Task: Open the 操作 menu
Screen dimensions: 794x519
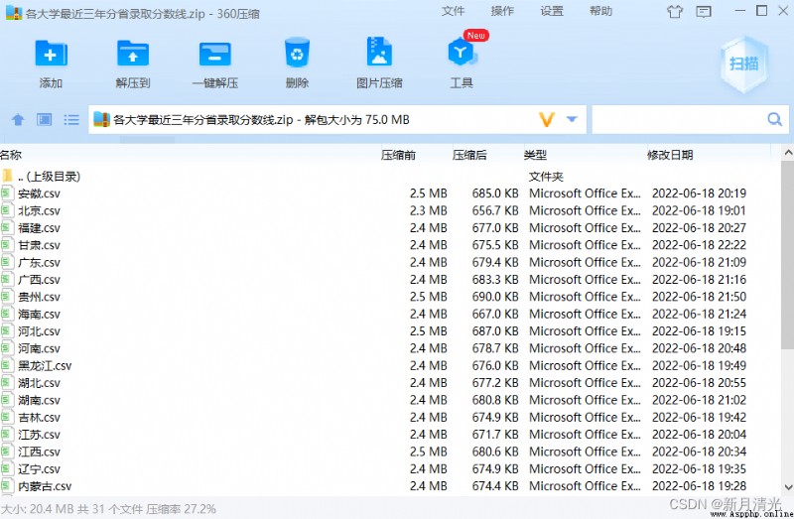Action: click(502, 11)
